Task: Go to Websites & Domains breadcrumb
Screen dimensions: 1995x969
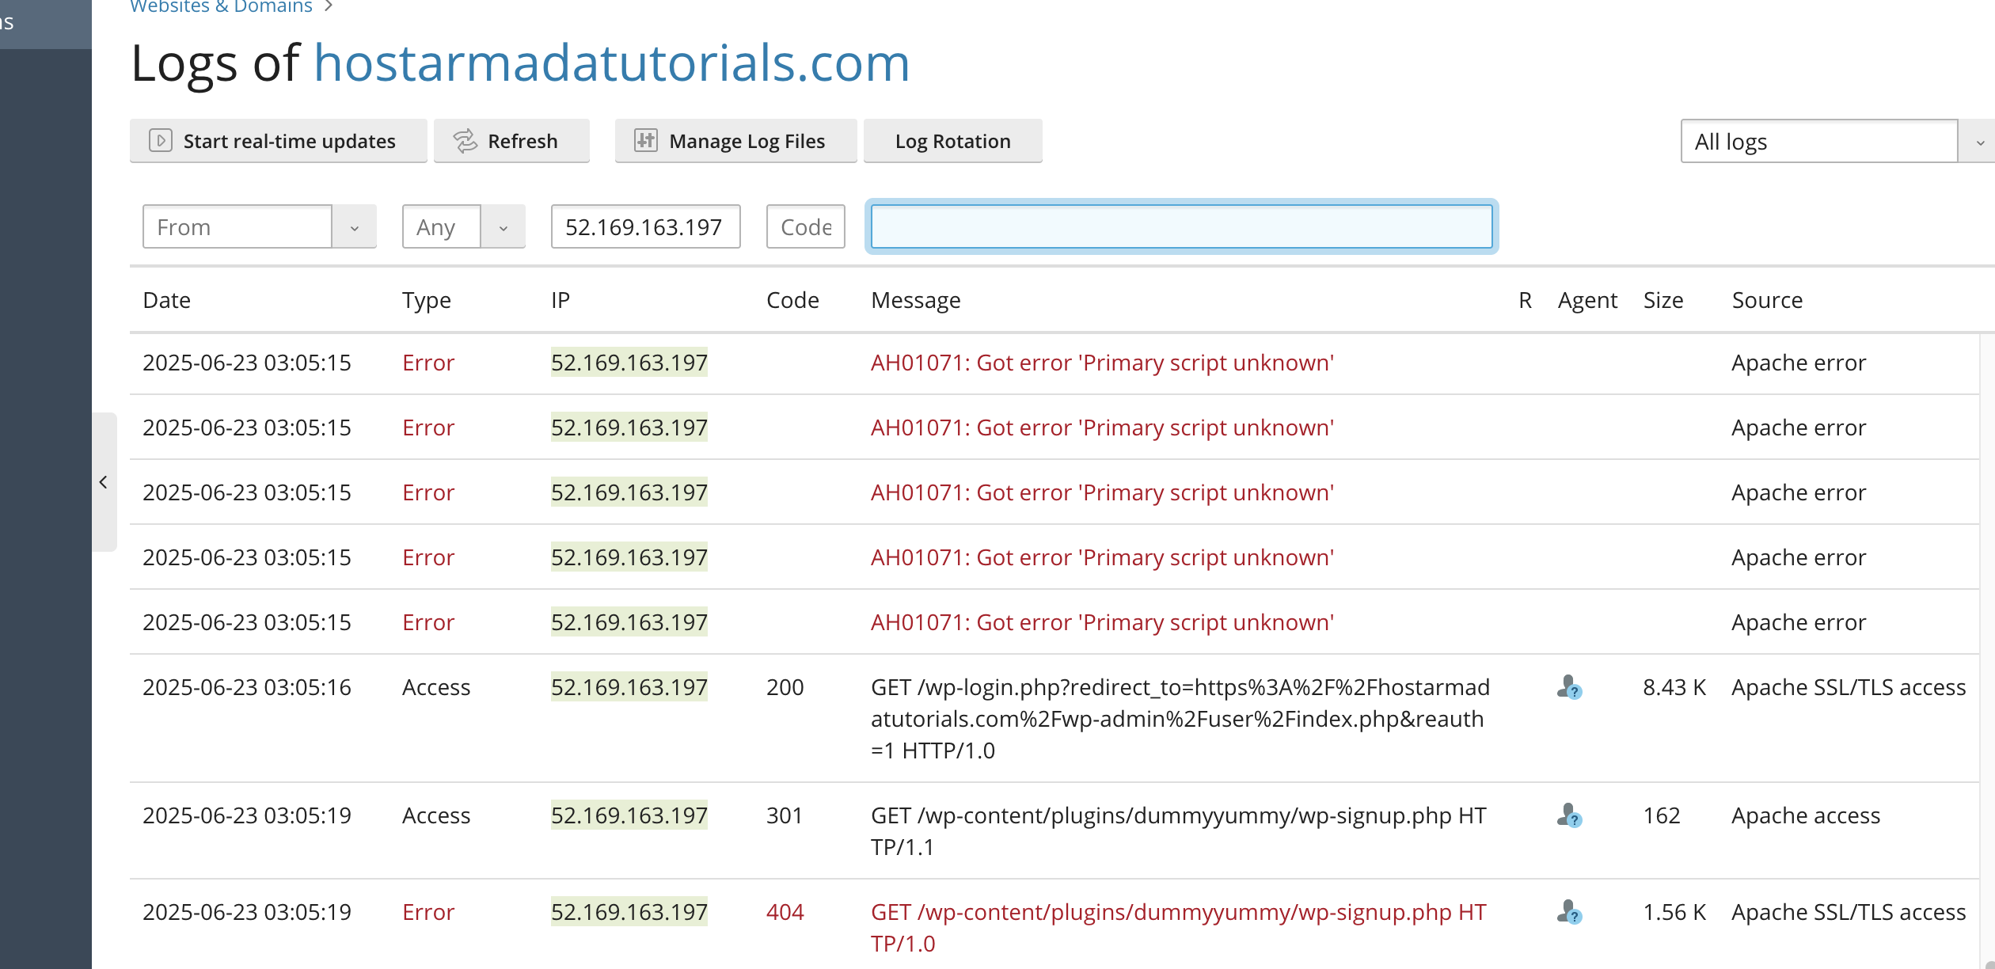Action: tap(221, 6)
